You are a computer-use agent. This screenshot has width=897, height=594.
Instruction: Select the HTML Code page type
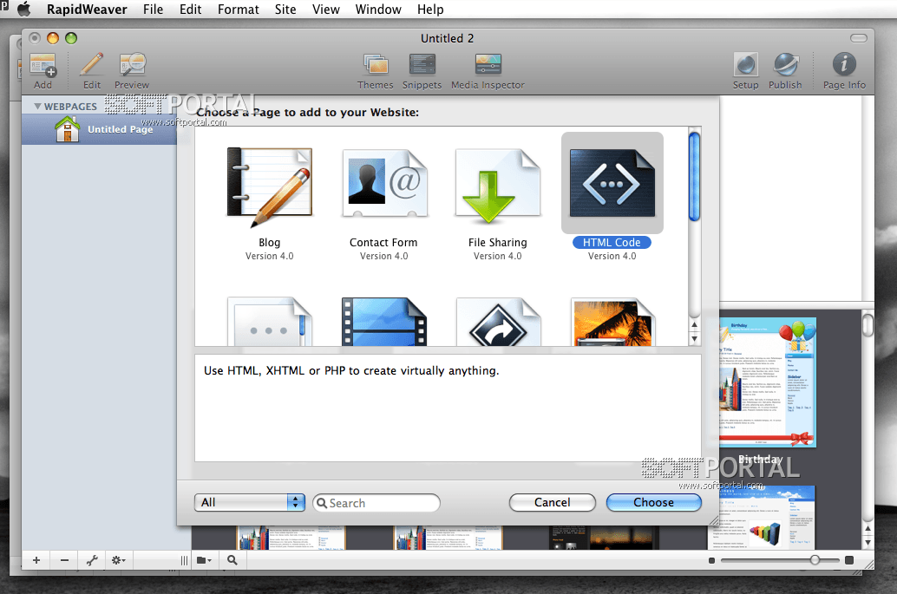click(612, 183)
